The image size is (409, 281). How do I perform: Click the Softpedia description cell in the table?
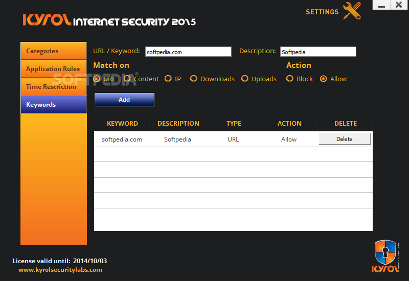click(x=177, y=139)
